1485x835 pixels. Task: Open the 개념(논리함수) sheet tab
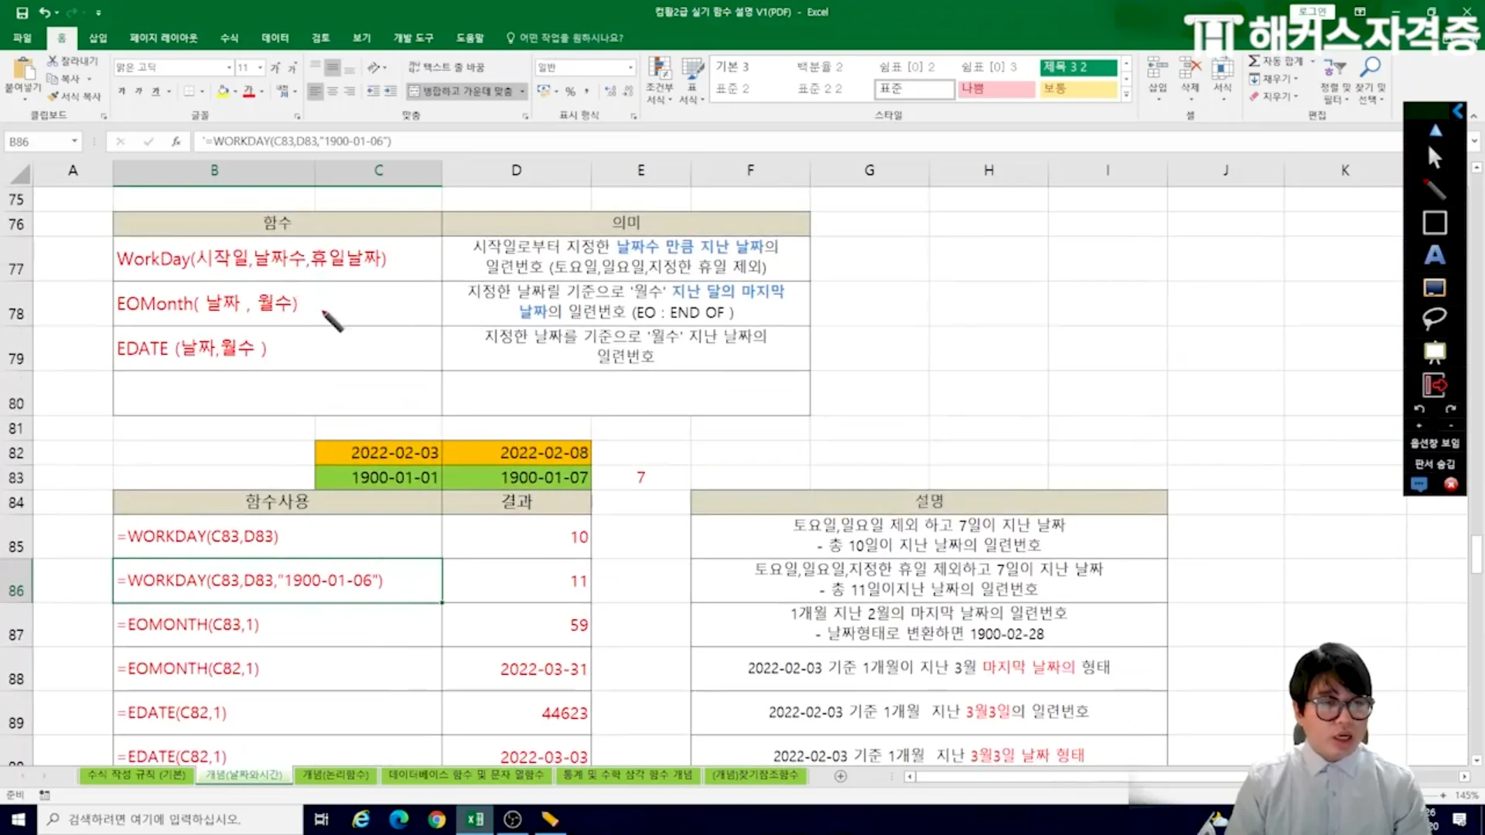pyautogui.click(x=336, y=775)
